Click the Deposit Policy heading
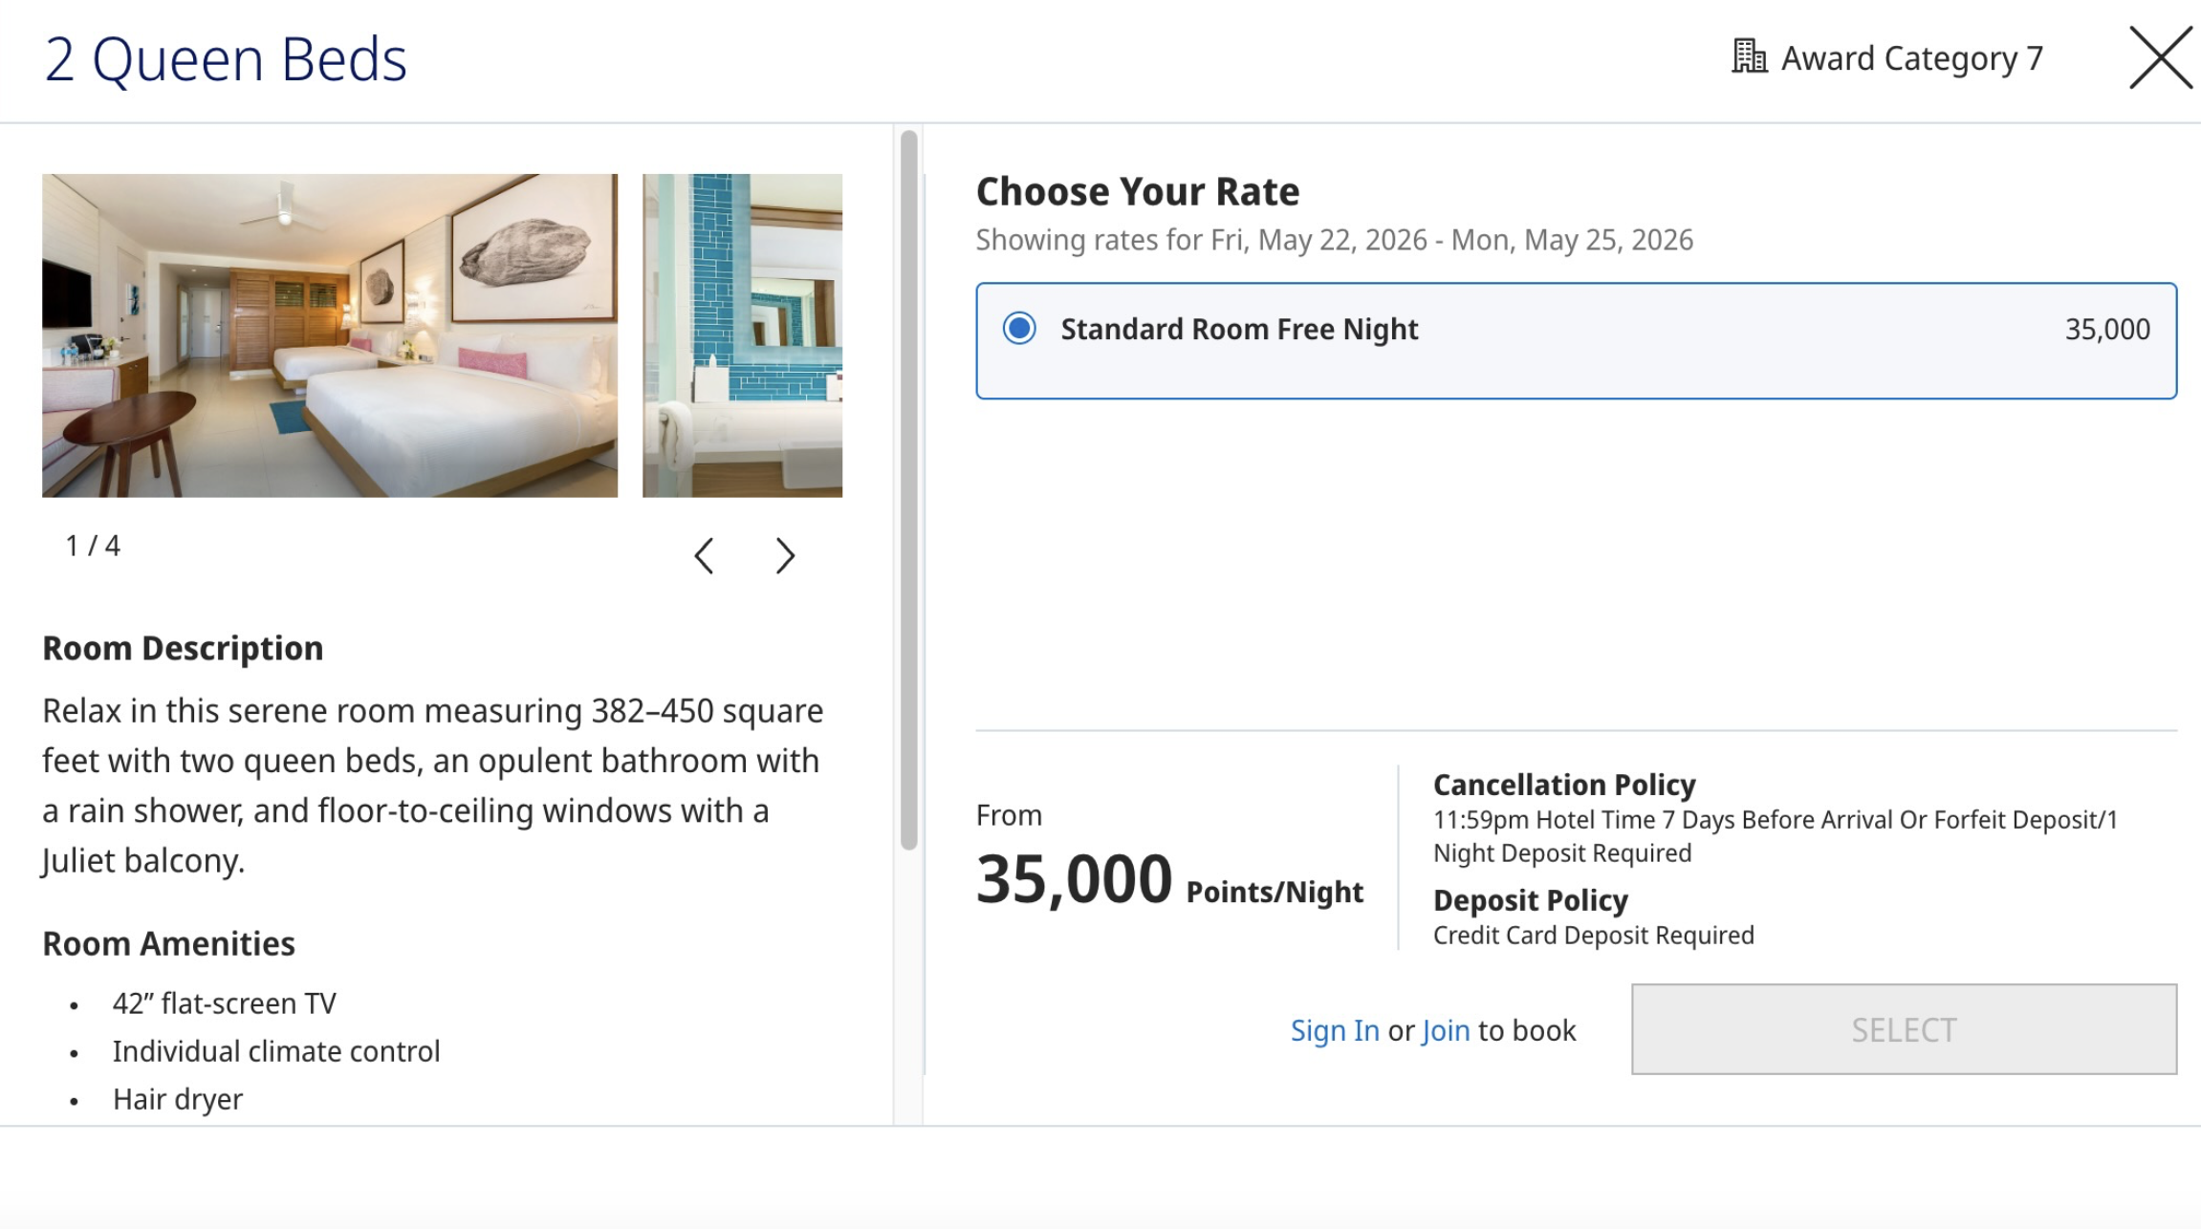Screen dimensions: 2201x1229 coord(1530,900)
